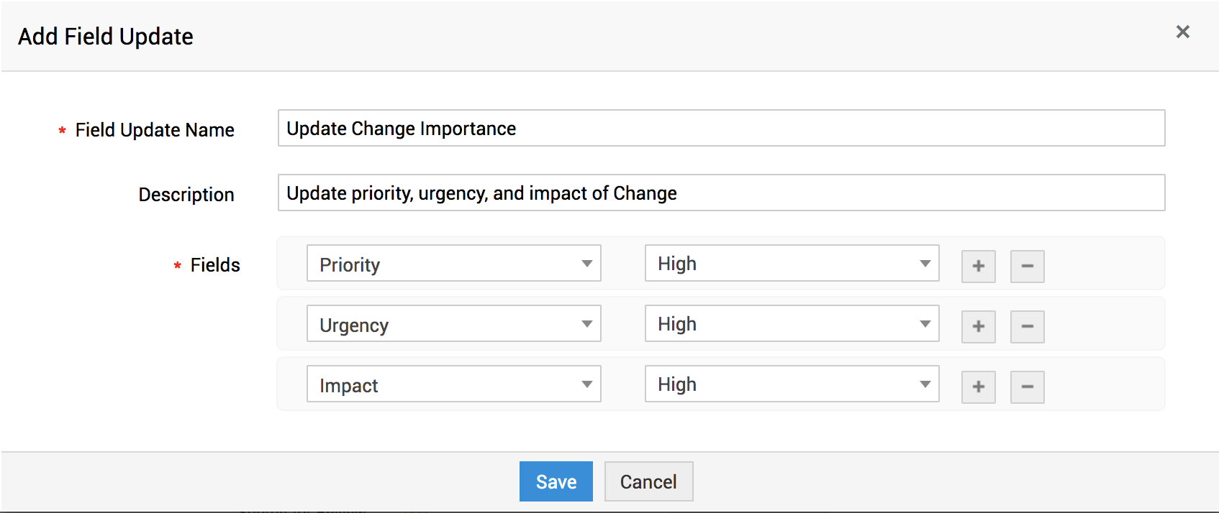Cancel the field update dialog
This screenshot has height=513, width=1219.
tap(648, 481)
